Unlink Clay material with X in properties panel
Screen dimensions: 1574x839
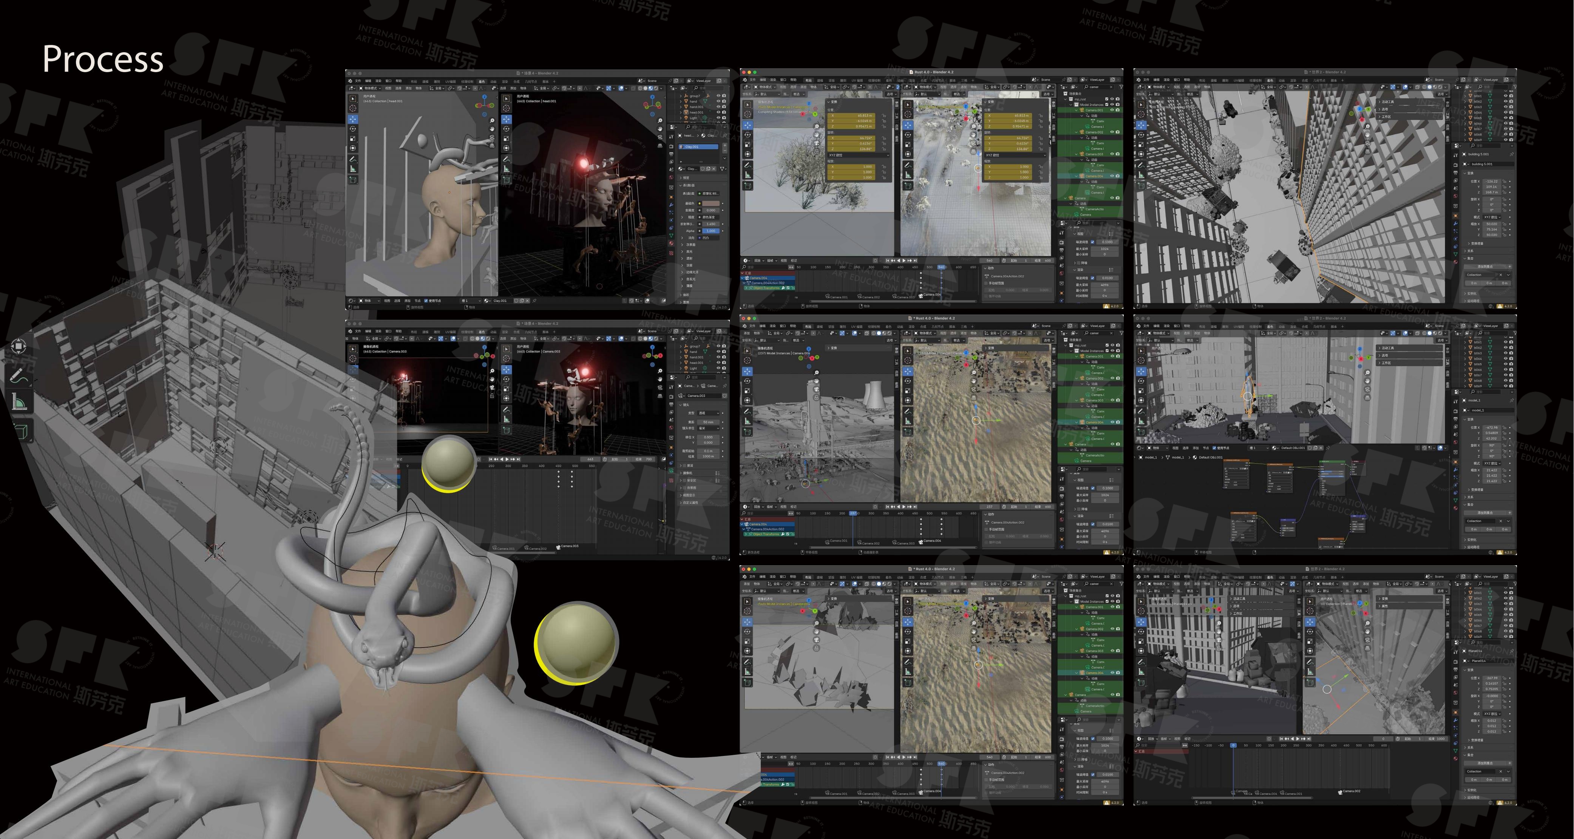[x=714, y=169]
